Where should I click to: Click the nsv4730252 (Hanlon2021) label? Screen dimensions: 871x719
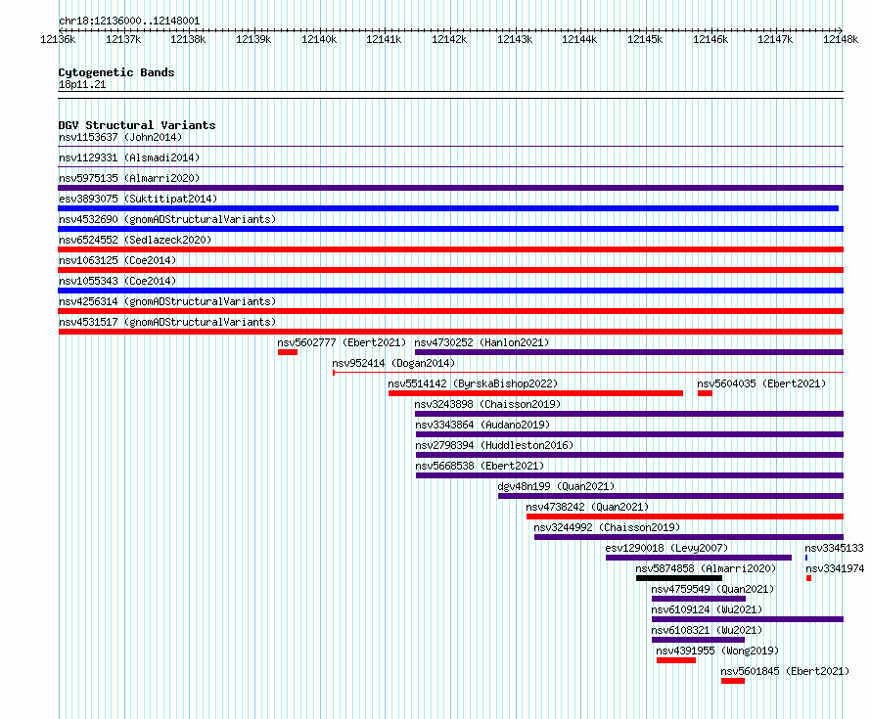point(481,342)
